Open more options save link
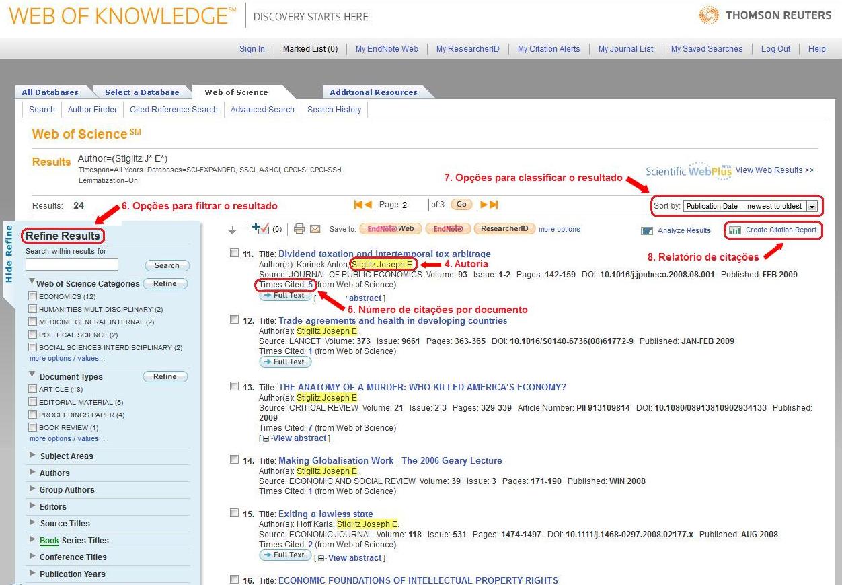Image resolution: width=842 pixels, height=585 pixels. point(560,229)
